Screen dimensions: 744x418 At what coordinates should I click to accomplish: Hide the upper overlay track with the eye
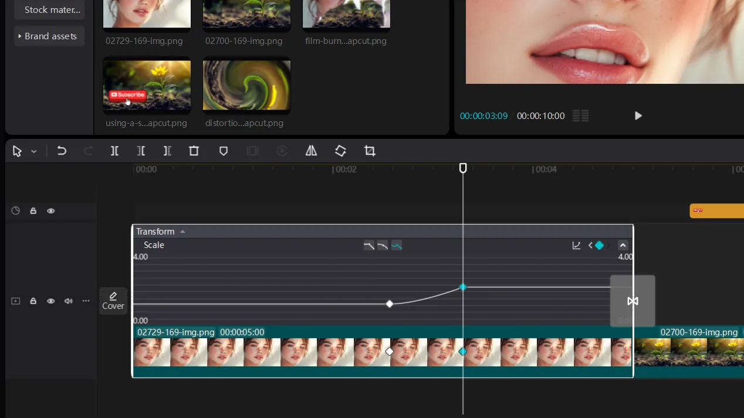(51, 210)
